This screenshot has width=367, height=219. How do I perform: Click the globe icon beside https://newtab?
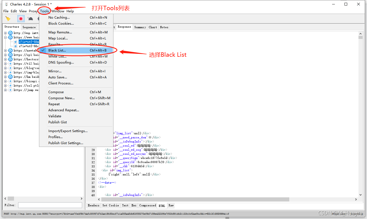tap(10, 50)
